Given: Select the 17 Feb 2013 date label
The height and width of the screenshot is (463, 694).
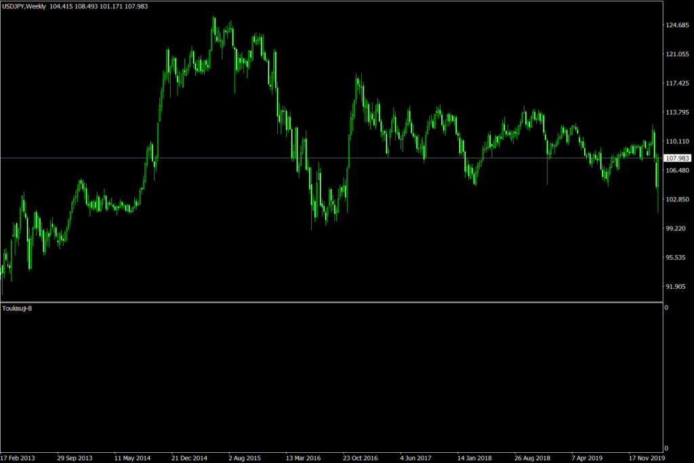Looking at the screenshot, I should point(17,458).
